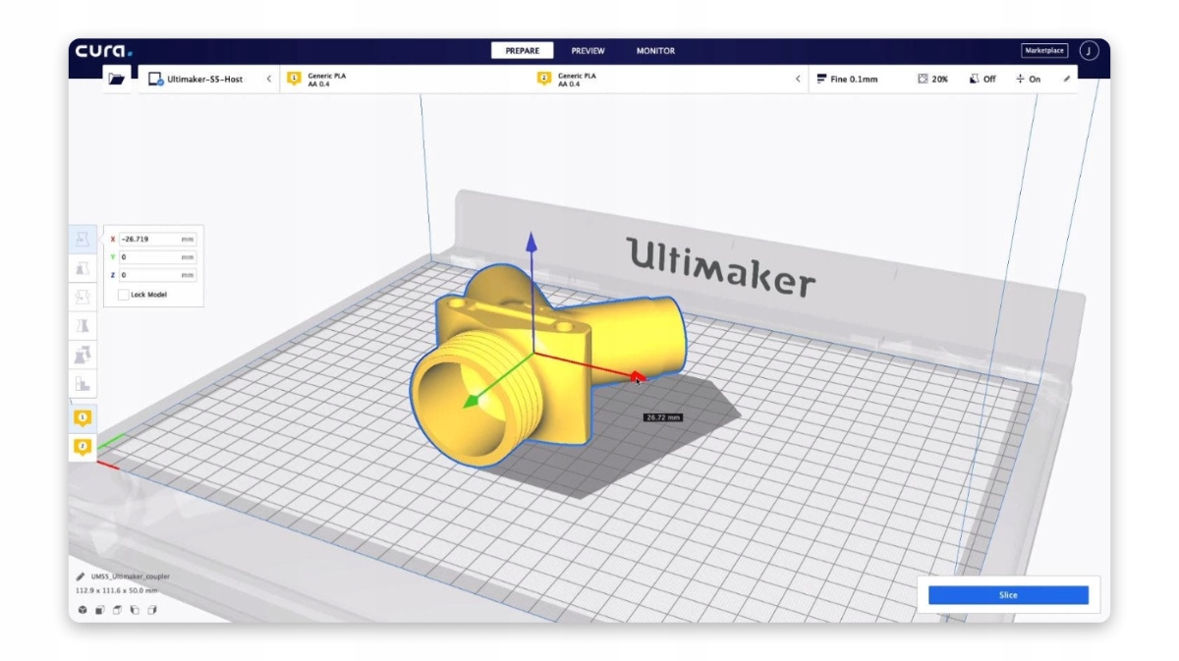Click the Cura logo
Image resolution: width=1179 pixels, height=661 pixels.
click(103, 51)
